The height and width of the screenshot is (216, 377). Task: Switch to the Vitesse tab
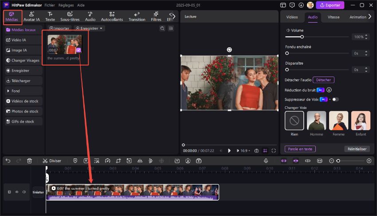(x=334, y=17)
